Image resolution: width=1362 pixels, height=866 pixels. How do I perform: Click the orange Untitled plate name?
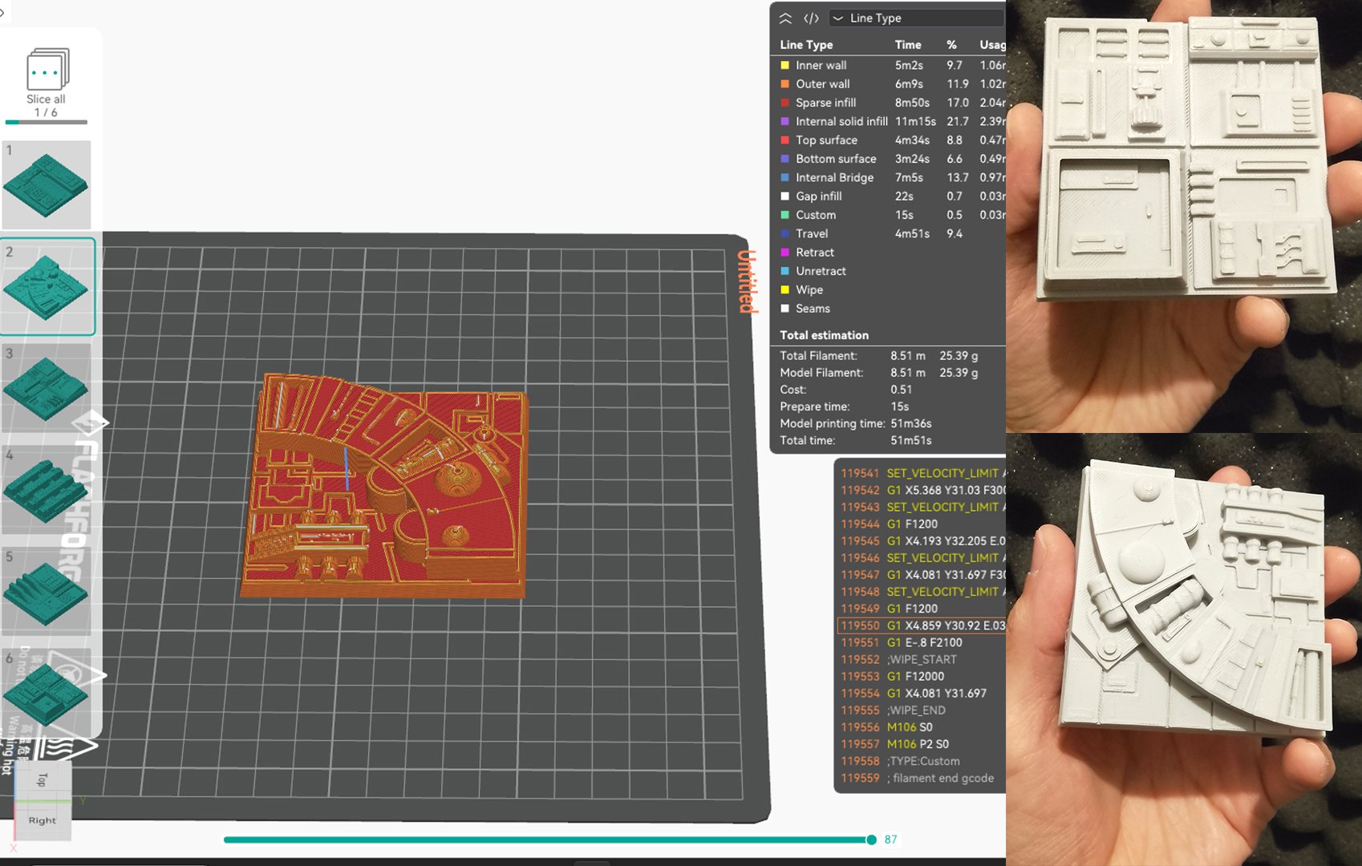747,281
